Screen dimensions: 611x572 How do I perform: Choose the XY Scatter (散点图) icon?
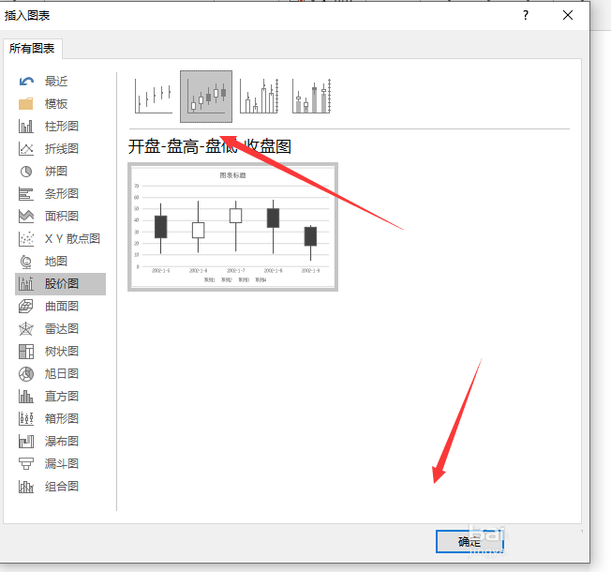[x=26, y=238]
